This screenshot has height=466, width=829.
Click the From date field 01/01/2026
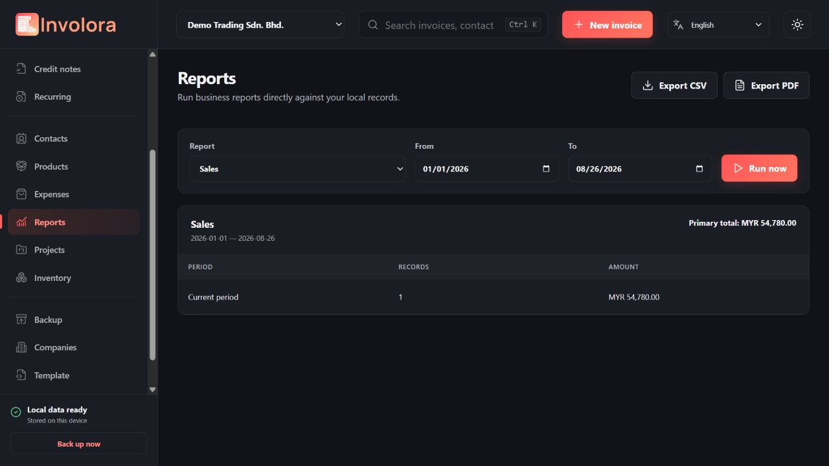tap(487, 168)
